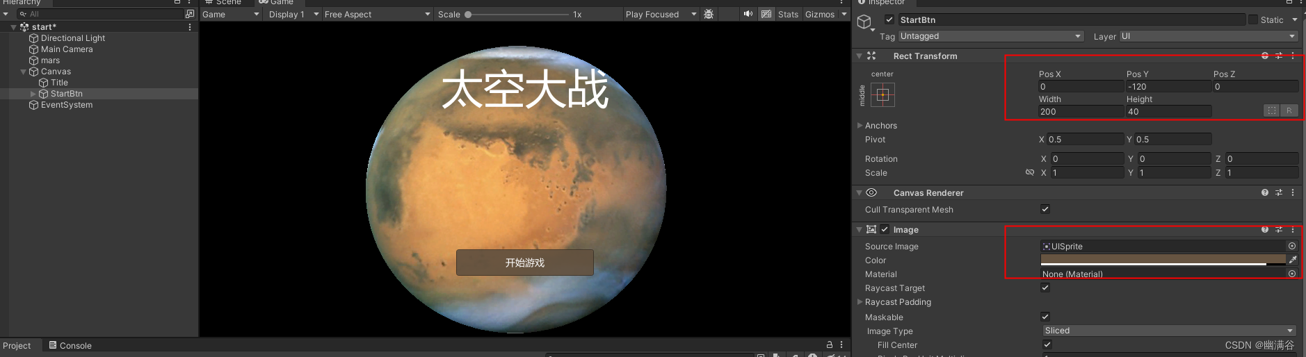Collapse the Rect Transform component

[860, 56]
